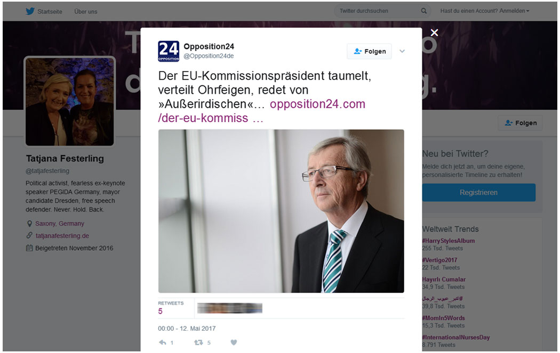Screen dimensions: 560x353
Task: Follow Opposition24 via Folgen button
Action: point(369,51)
